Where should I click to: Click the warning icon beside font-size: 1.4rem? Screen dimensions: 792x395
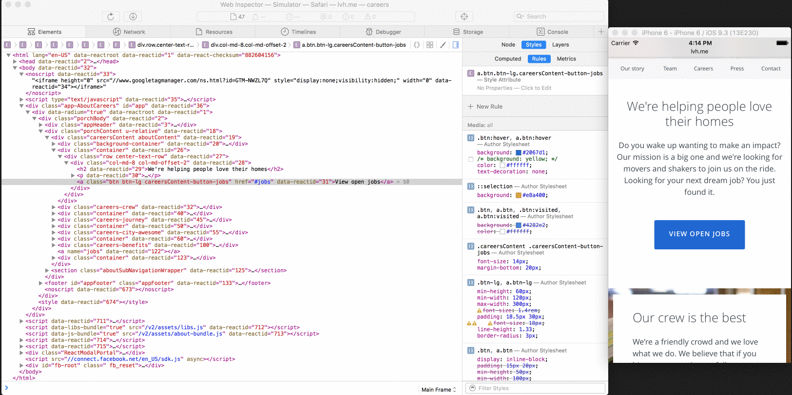tap(479, 311)
